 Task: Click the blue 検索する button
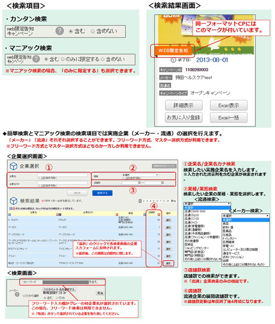[102, 193]
